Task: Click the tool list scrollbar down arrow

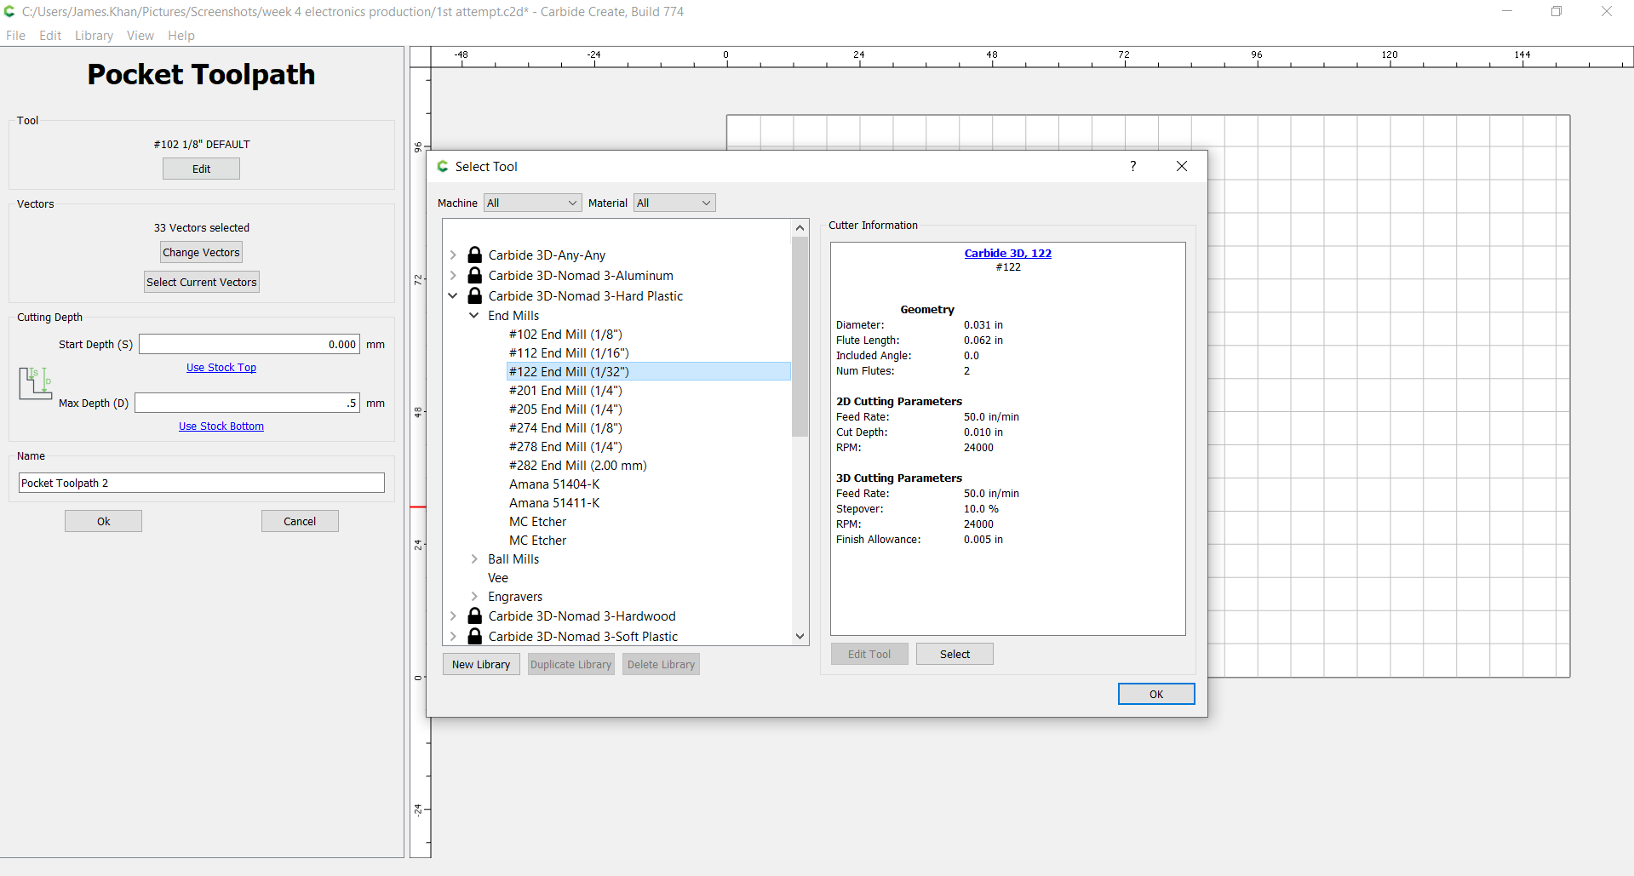Action: pyautogui.click(x=800, y=636)
